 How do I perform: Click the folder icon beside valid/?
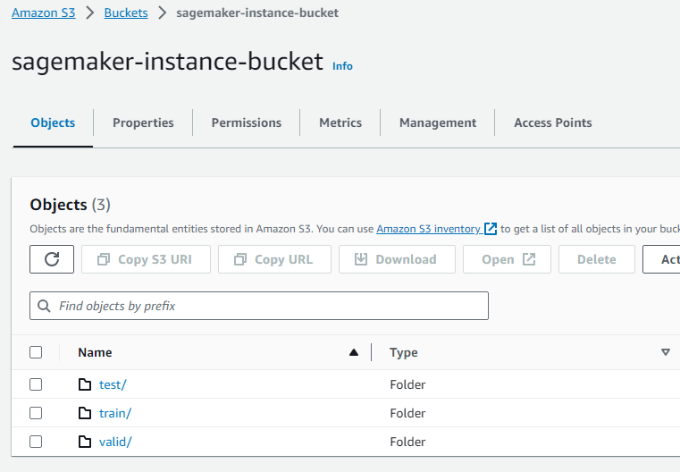pos(85,442)
